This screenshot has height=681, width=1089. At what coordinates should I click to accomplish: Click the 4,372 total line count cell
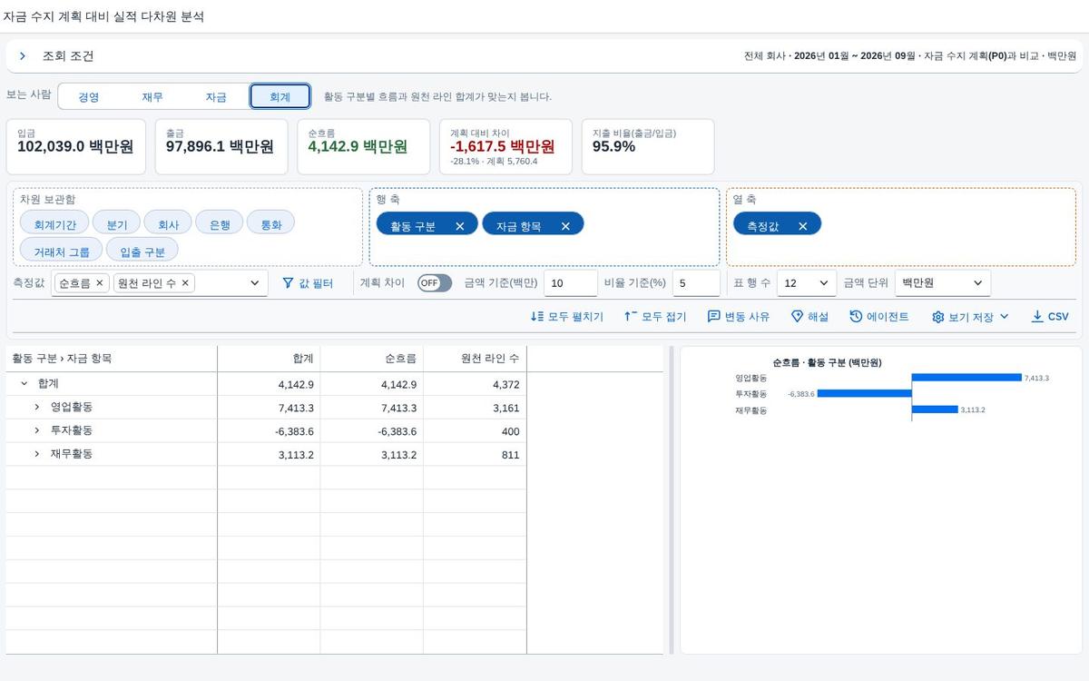pyautogui.click(x=475, y=385)
